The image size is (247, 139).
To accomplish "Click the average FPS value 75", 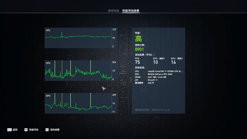I will pos(137,62).
